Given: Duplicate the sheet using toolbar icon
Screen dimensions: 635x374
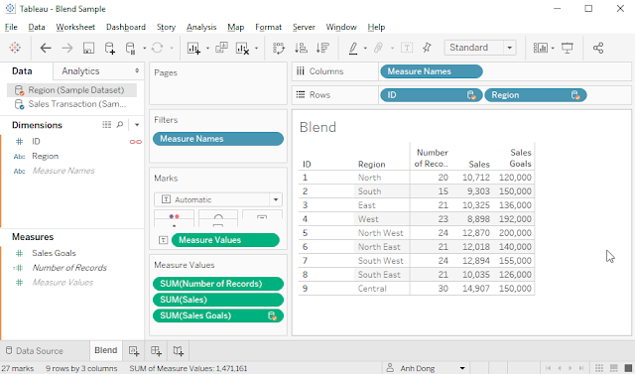Looking at the screenshot, I should (x=221, y=48).
